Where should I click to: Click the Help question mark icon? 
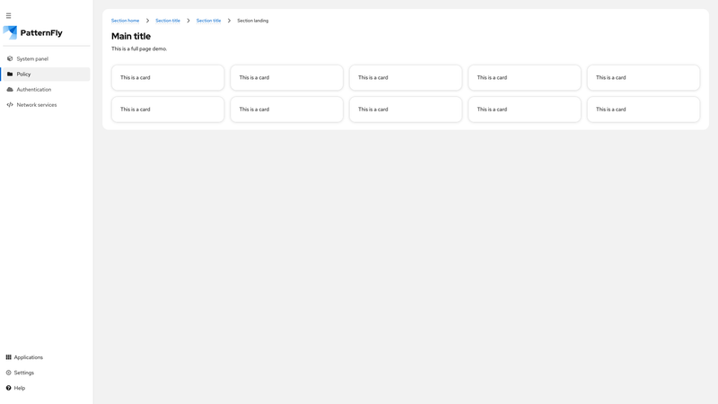pyautogui.click(x=9, y=388)
